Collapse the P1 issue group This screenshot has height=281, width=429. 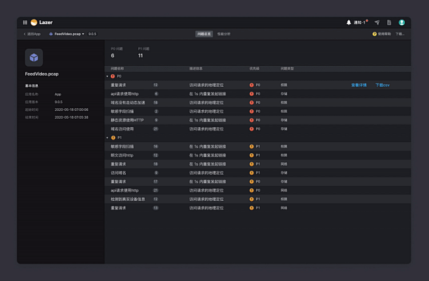[107, 138]
